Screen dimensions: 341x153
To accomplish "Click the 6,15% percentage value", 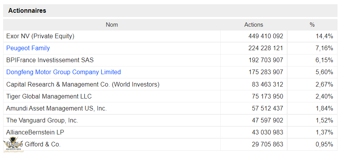I will click(324, 60).
